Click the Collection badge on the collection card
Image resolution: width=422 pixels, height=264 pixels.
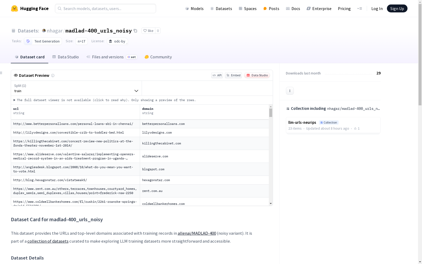[329, 122]
